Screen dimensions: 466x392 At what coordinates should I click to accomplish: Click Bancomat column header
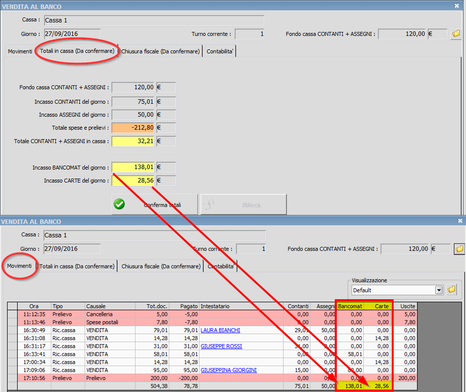pos(350,306)
